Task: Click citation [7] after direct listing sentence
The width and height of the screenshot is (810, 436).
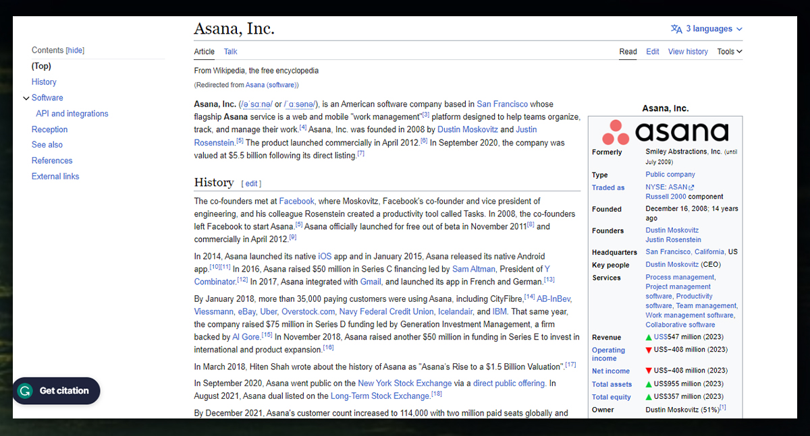Action: click(361, 154)
